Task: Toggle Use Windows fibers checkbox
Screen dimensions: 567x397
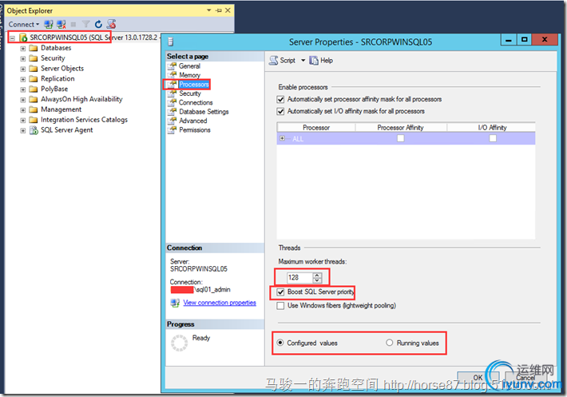Action: coord(280,306)
